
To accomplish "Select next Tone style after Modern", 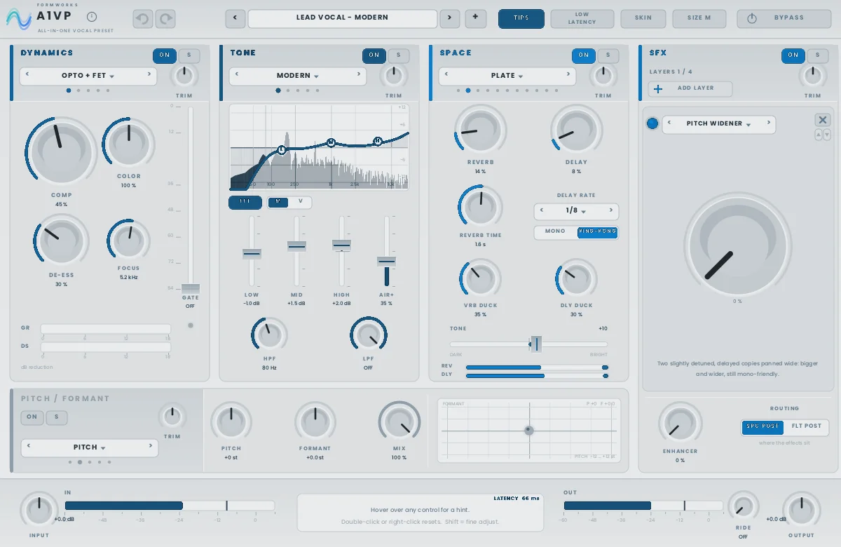I will tap(359, 74).
